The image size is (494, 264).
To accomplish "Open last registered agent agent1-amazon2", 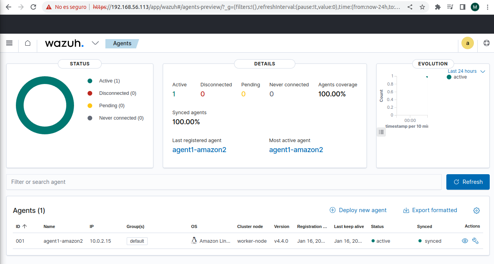I will [x=199, y=150].
